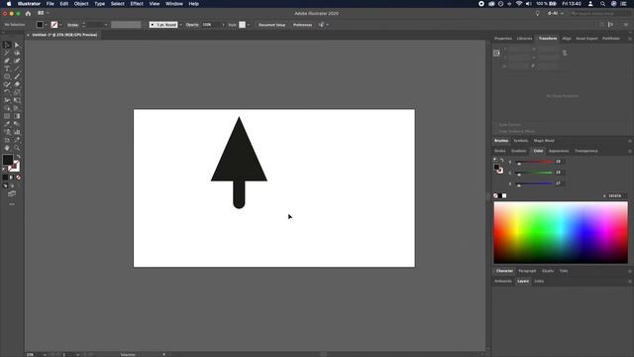Select the Direct Selection tool
634x357 pixels.
click(17, 45)
